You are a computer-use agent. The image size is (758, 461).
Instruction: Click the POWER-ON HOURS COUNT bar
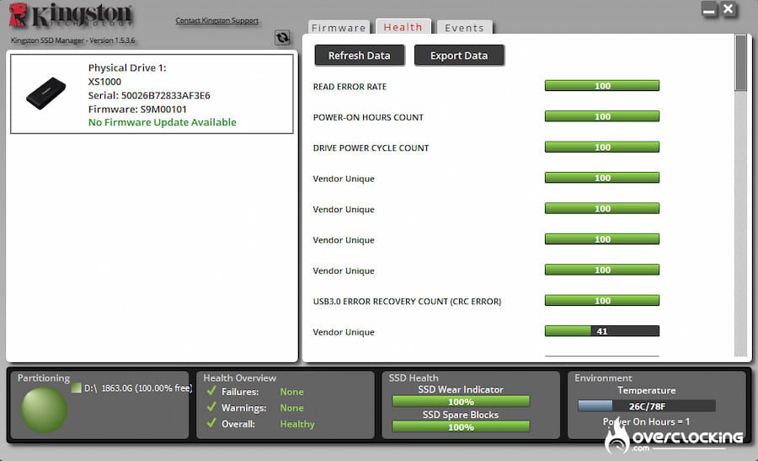pos(602,116)
